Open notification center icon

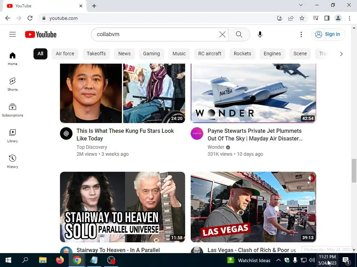point(346,260)
